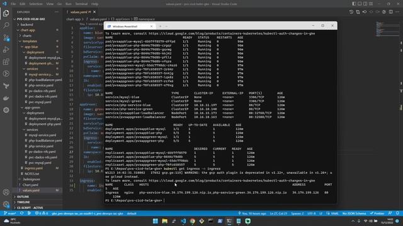Expand the backend folder
Viewport: 403px width, 226px height.
coord(27,24)
